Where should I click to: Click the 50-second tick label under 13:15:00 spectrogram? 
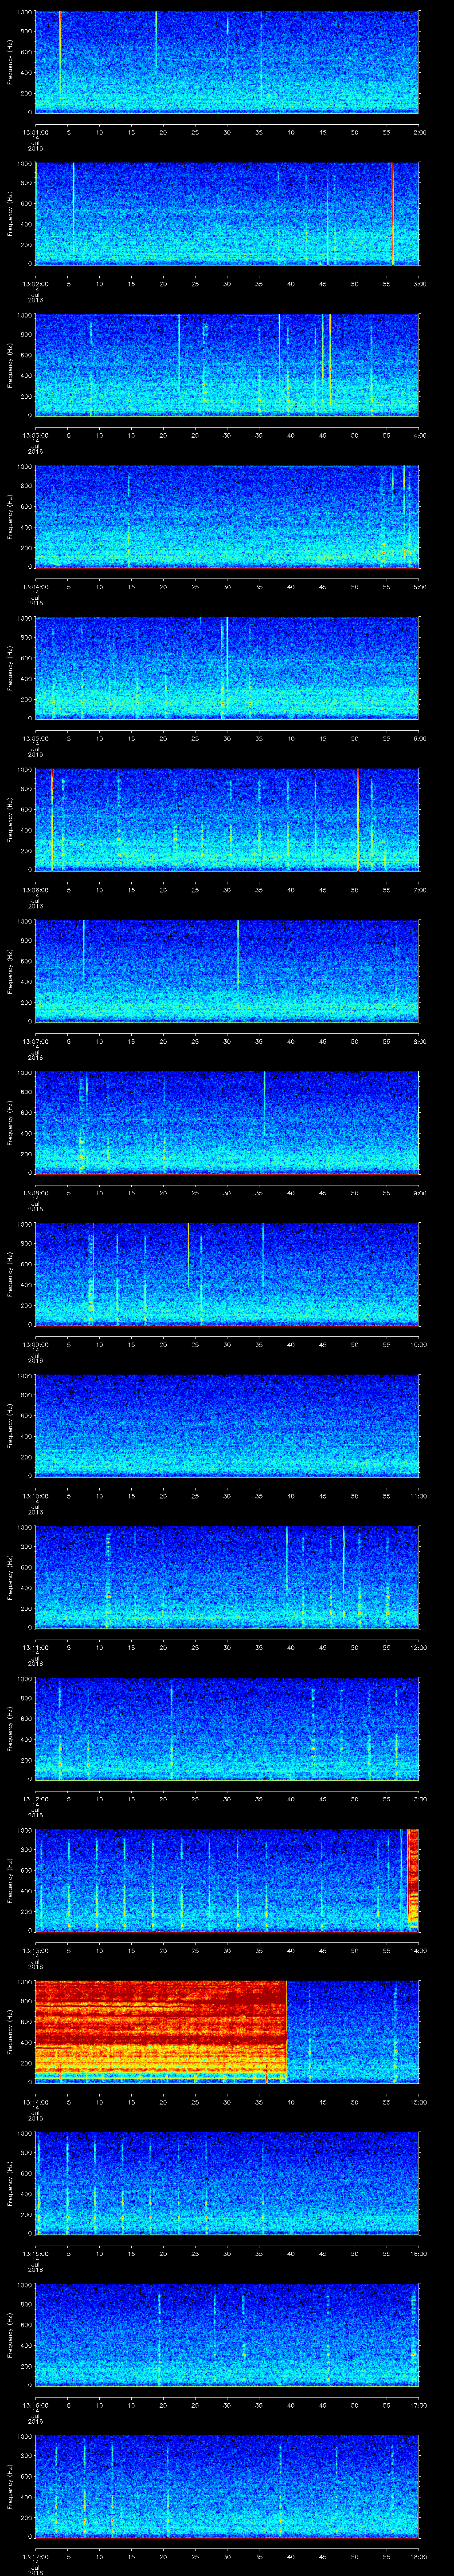[355, 2253]
